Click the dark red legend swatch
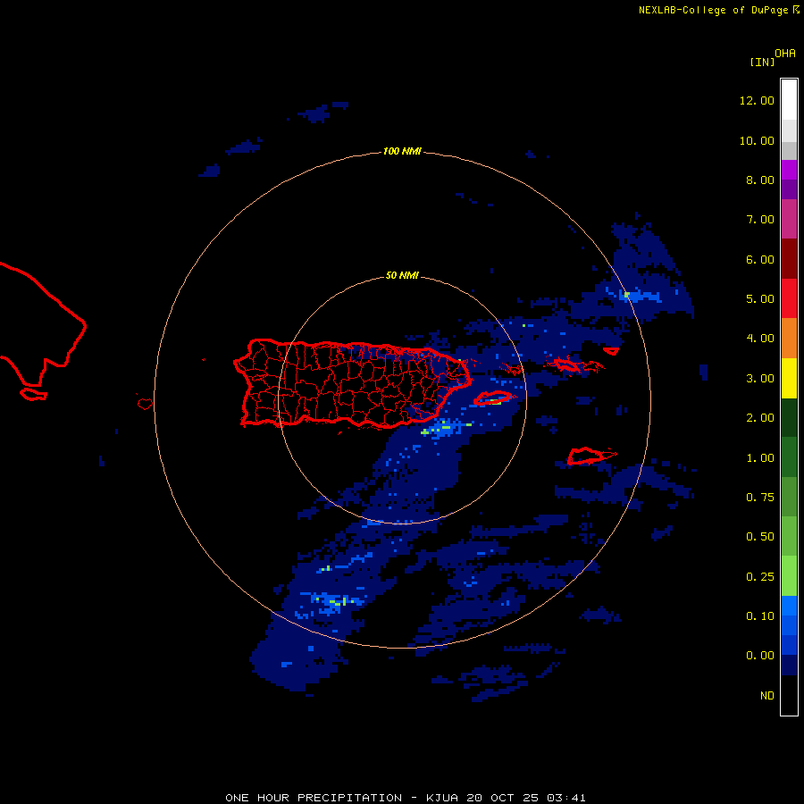 pos(789,259)
